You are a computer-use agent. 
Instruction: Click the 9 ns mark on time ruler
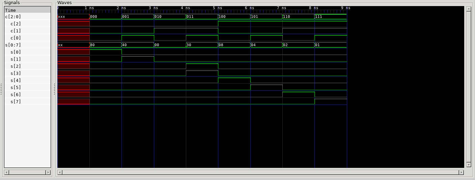pyautogui.click(x=346, y=8)
